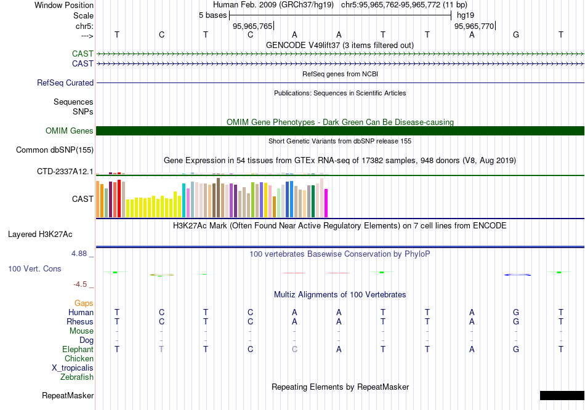Select the Zebrafish species label
This screenshot has width=585, height=410.
click(x=76, y=377)
